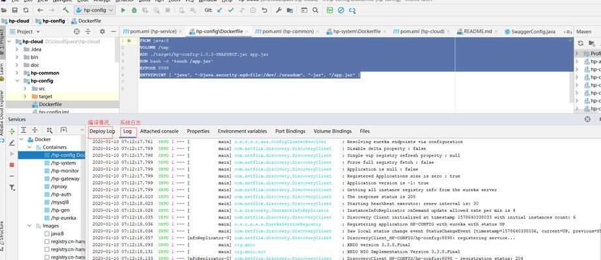The width and height of the screenshot is (601, 260).
Task: Open the Files tab
Action: tap(365, 131)
